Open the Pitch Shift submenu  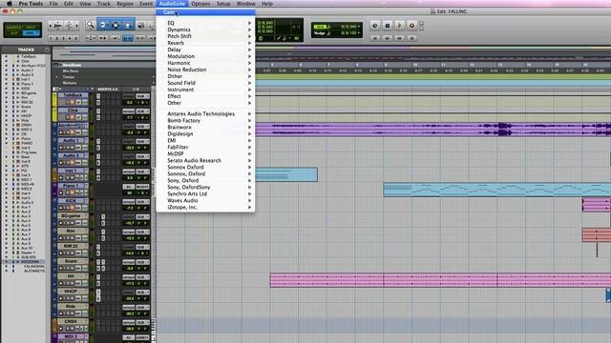[206, 36]
